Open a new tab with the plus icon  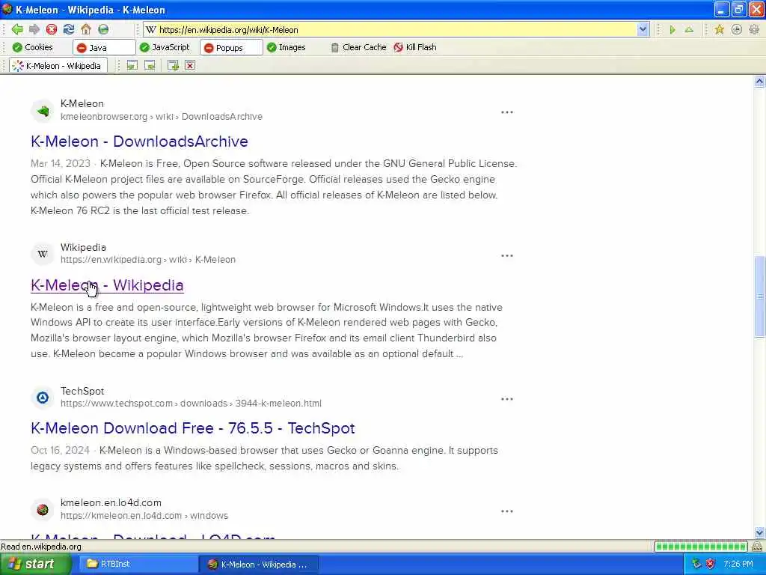pyautogui.click(x=173, y=66)
